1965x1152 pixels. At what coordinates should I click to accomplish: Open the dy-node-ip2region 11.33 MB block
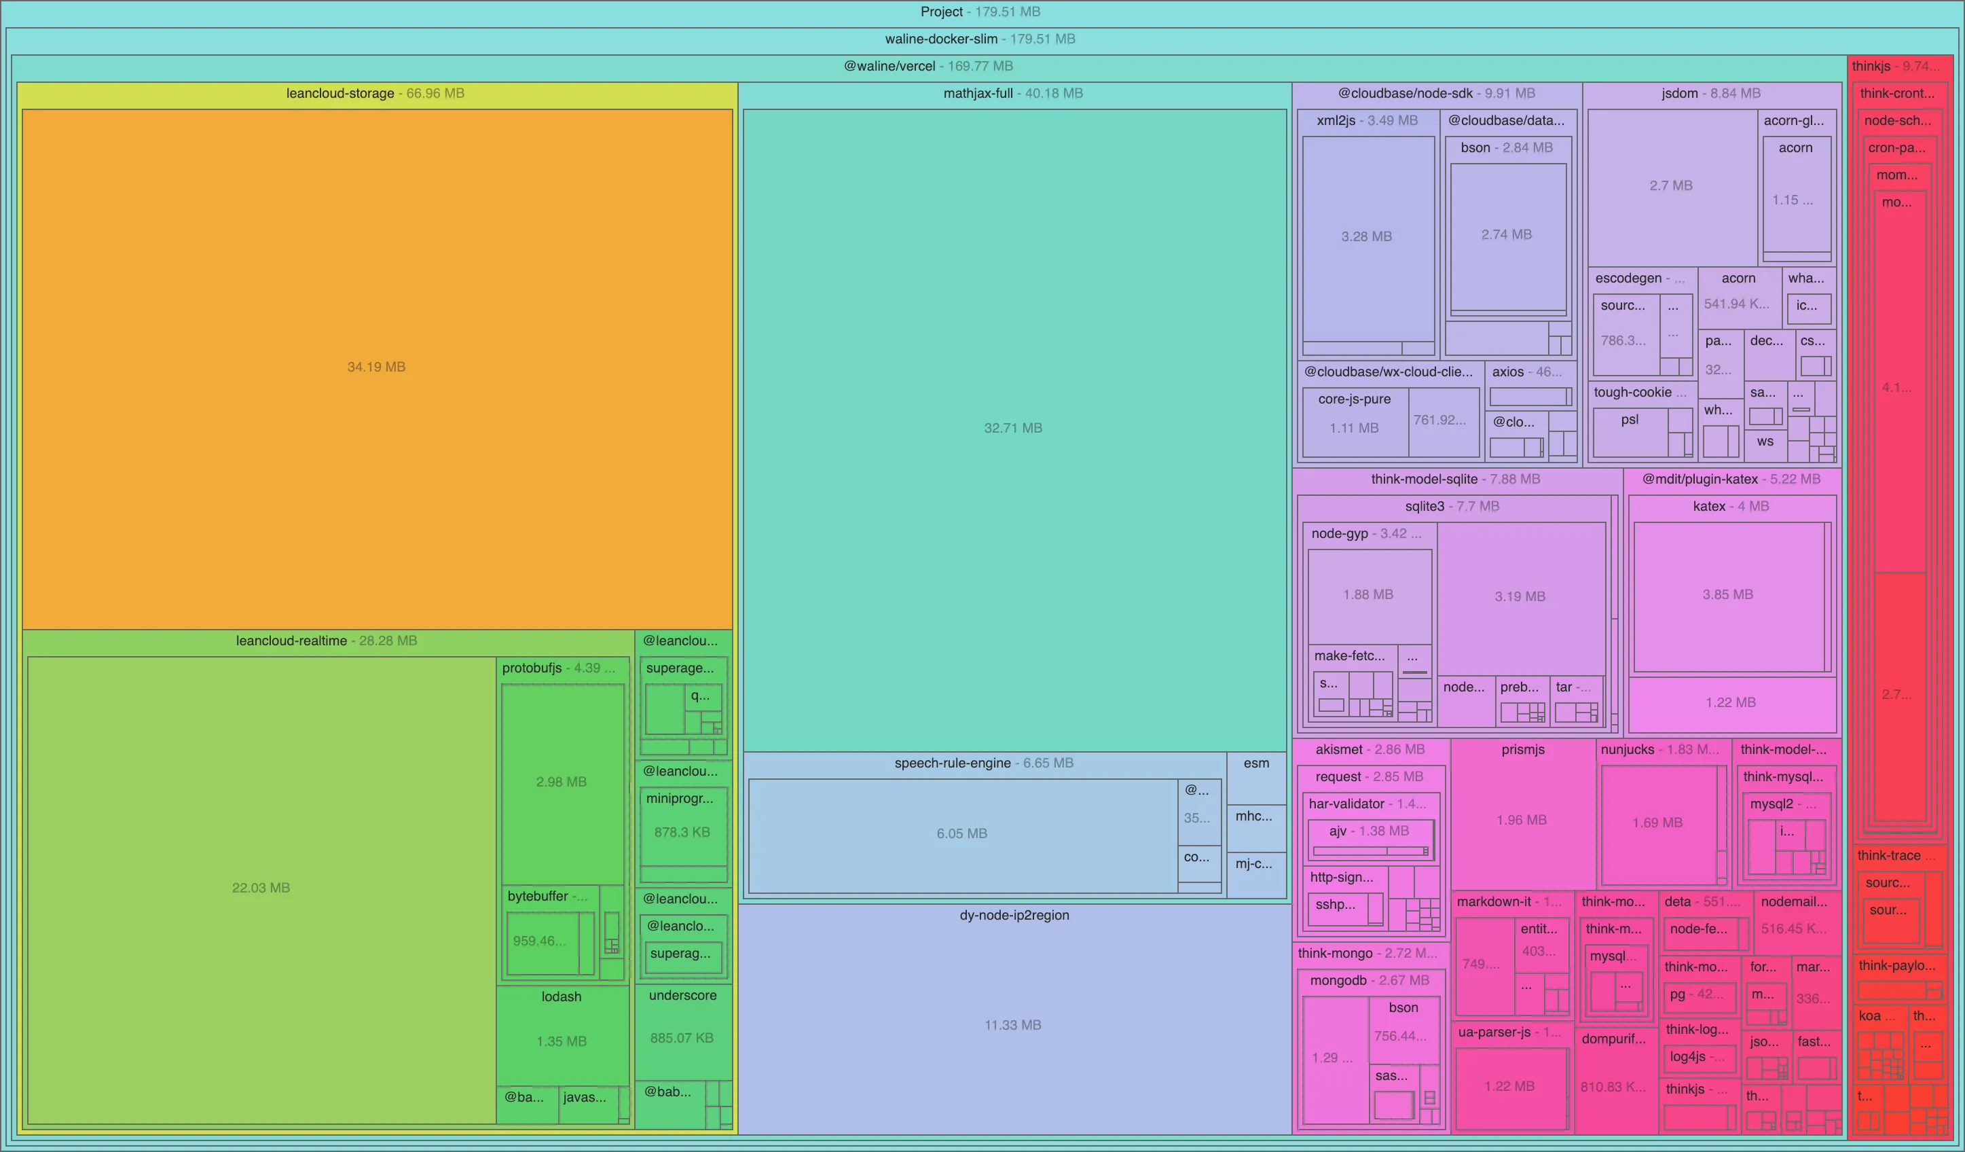click(1013, 1025)
